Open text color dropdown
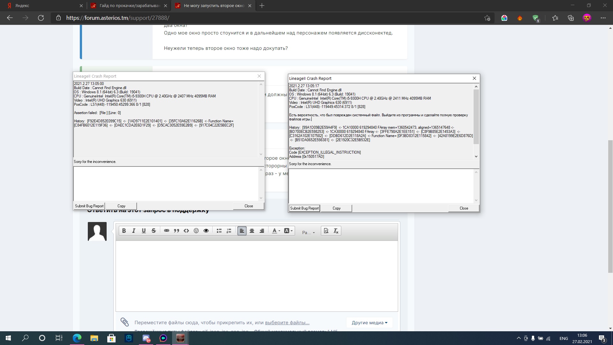The height and width of the screenshot is (345, 613). coord(276,231)
